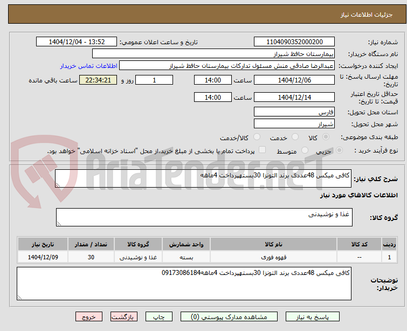Image resolution: width=407 pixels, height=331 pixels.
Task: Toggle اسناد خزانه اسلامی payment checkbox
Action: (262, 150)
